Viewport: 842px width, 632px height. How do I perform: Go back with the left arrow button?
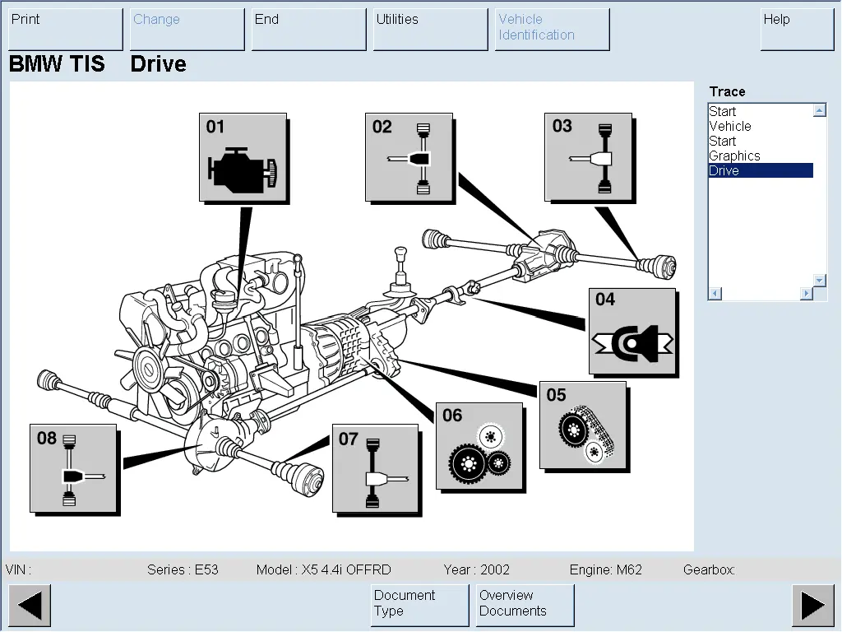(x=30, y=606)
